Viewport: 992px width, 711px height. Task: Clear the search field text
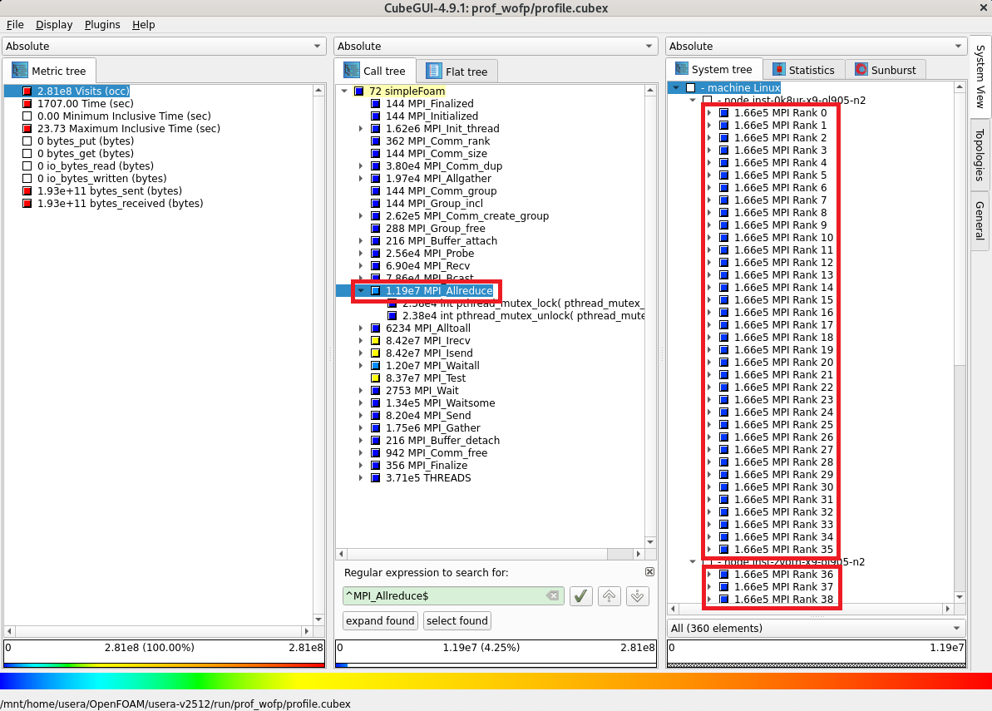pyautogui.click(x=552, y=595)
